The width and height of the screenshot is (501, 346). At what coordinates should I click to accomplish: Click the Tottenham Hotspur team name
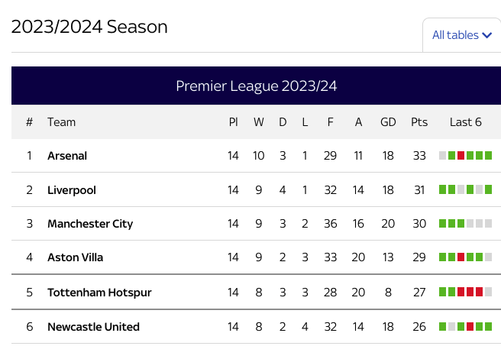(x=99, y=293)
